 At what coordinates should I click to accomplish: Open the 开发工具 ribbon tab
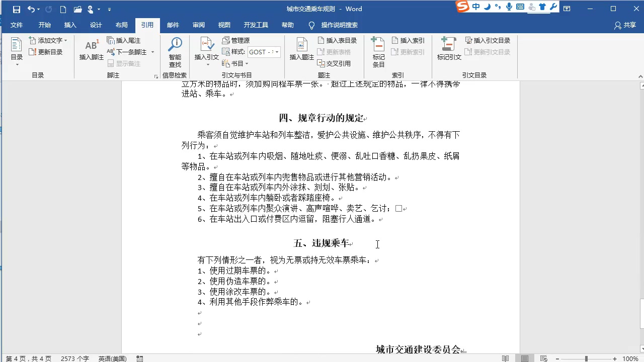pos(256,25)
